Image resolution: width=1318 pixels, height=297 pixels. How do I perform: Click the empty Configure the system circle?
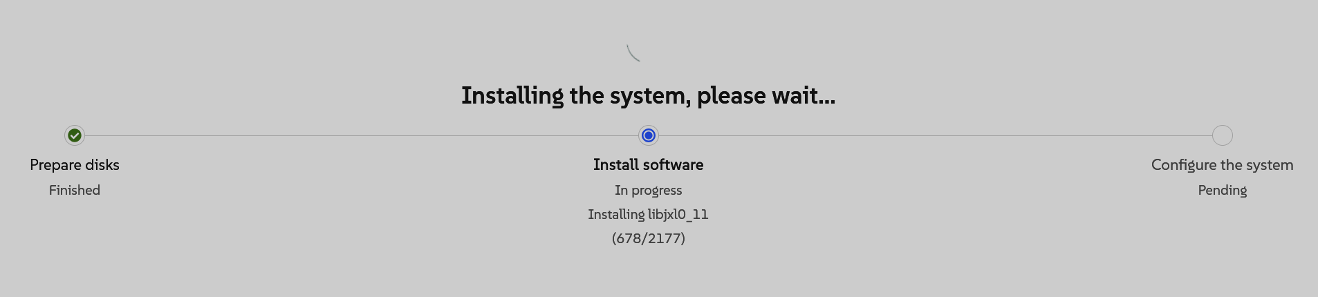tap(1223, 135)
